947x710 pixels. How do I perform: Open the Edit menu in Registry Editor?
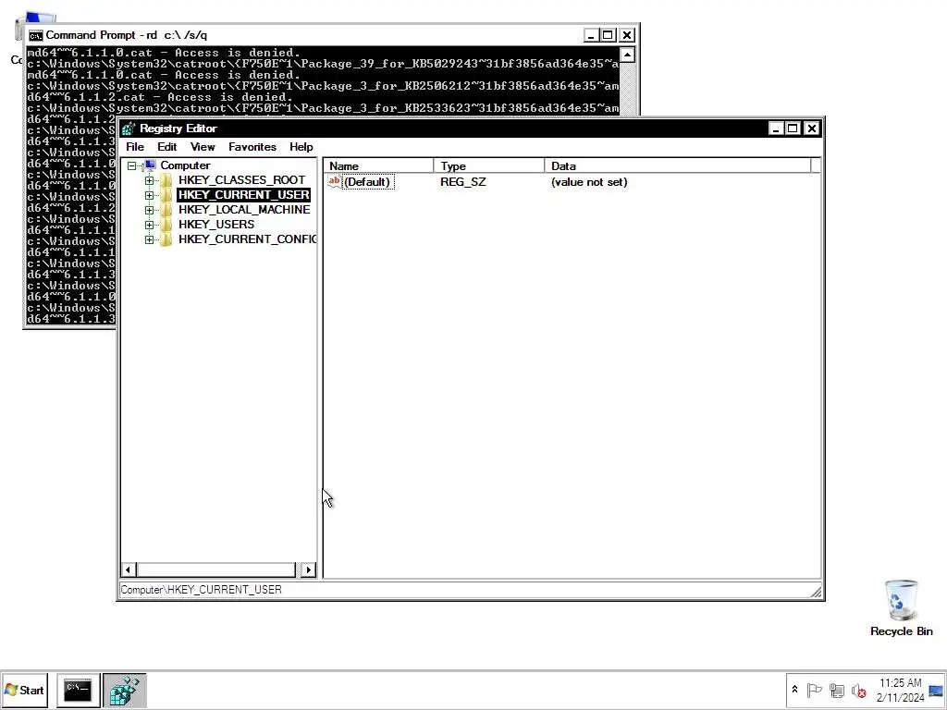pos(166,147)
